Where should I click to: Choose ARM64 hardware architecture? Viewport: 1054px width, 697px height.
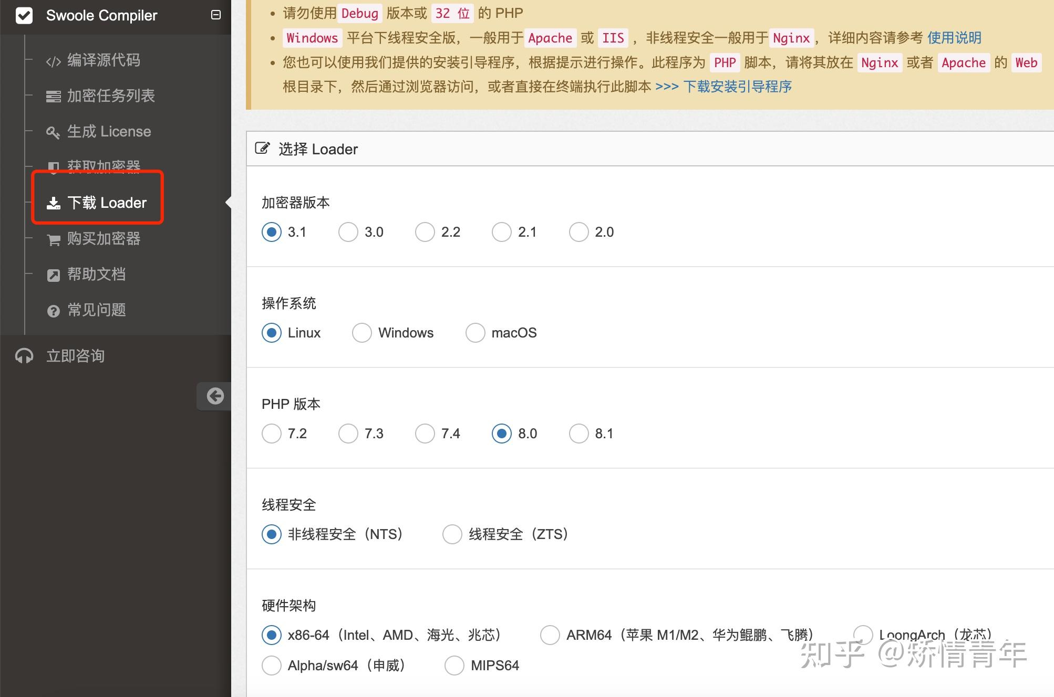(550, 635)
